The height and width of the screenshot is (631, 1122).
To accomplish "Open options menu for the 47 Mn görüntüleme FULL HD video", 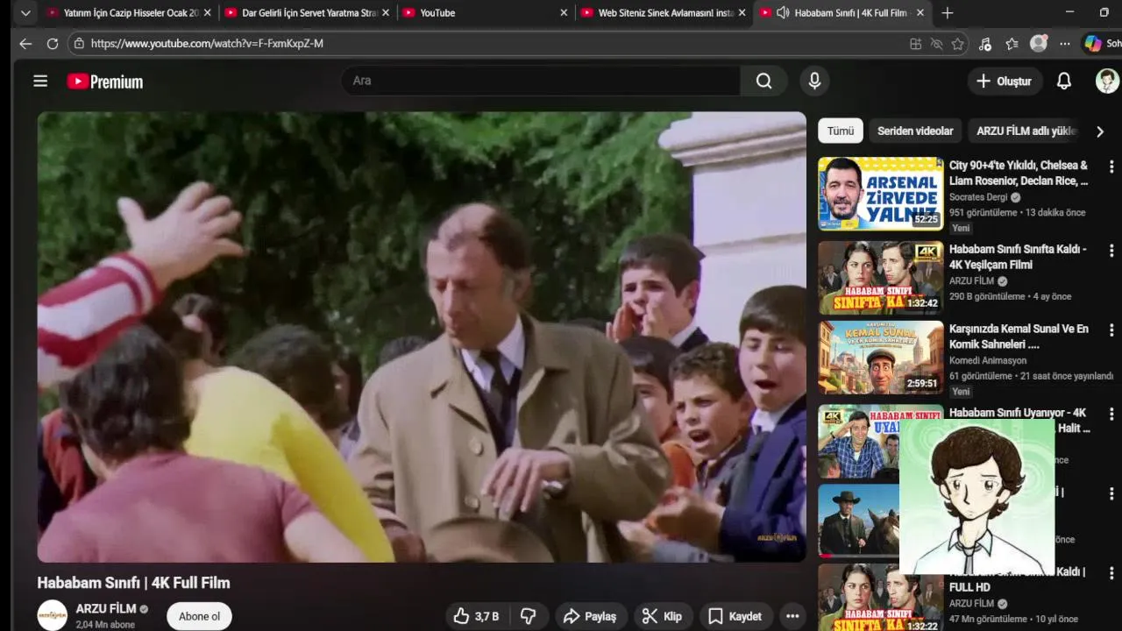I will tap(1111, 573).
